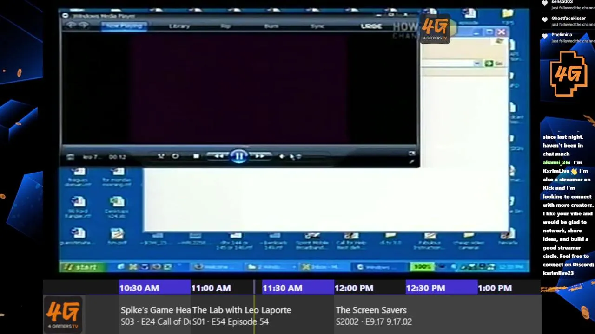Maximize the browser window behind Media Player
Screen dimensions: 595x334
[x=489, y=32]
